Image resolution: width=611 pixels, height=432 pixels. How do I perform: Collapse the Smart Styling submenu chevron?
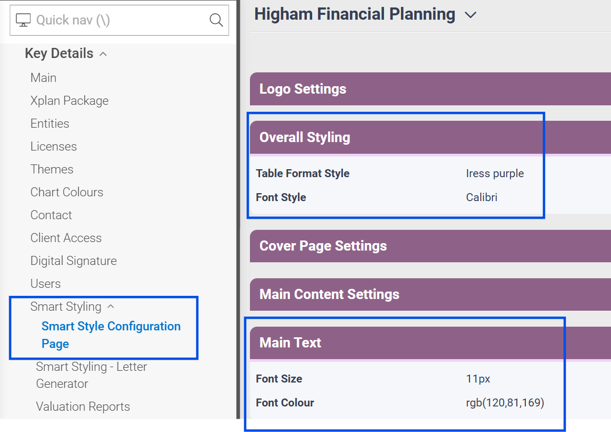(111, 306)
